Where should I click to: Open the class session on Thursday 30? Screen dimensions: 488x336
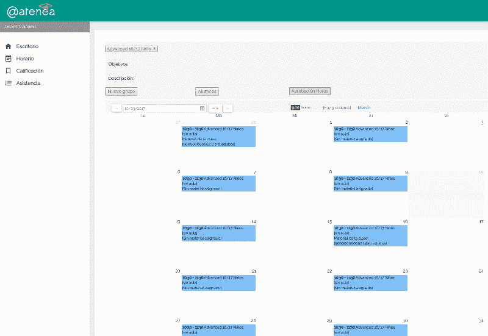point(370,330)
